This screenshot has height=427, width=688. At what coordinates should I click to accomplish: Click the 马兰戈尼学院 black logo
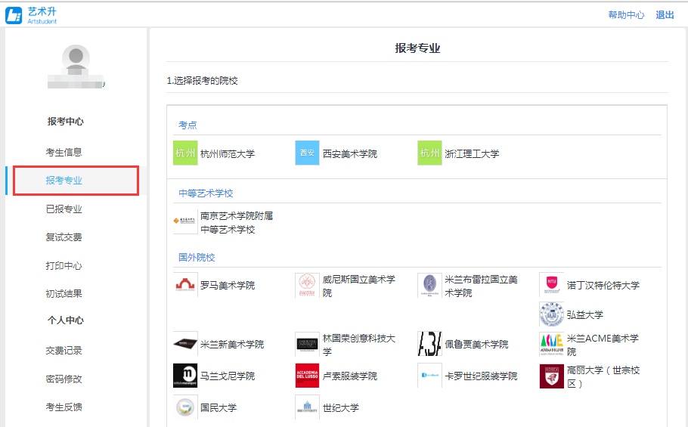tap(185, 376)
